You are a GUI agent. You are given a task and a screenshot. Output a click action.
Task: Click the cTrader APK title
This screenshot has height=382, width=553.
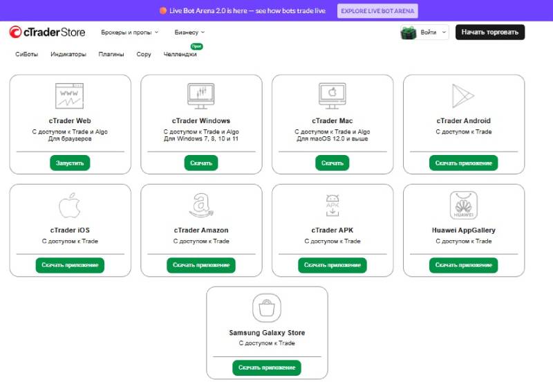[x=332, y=230]
